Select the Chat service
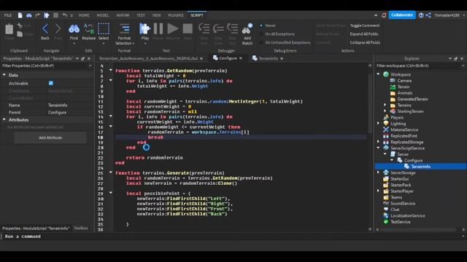The height and width of the screenshot is (262, 467). coord(395,210)
